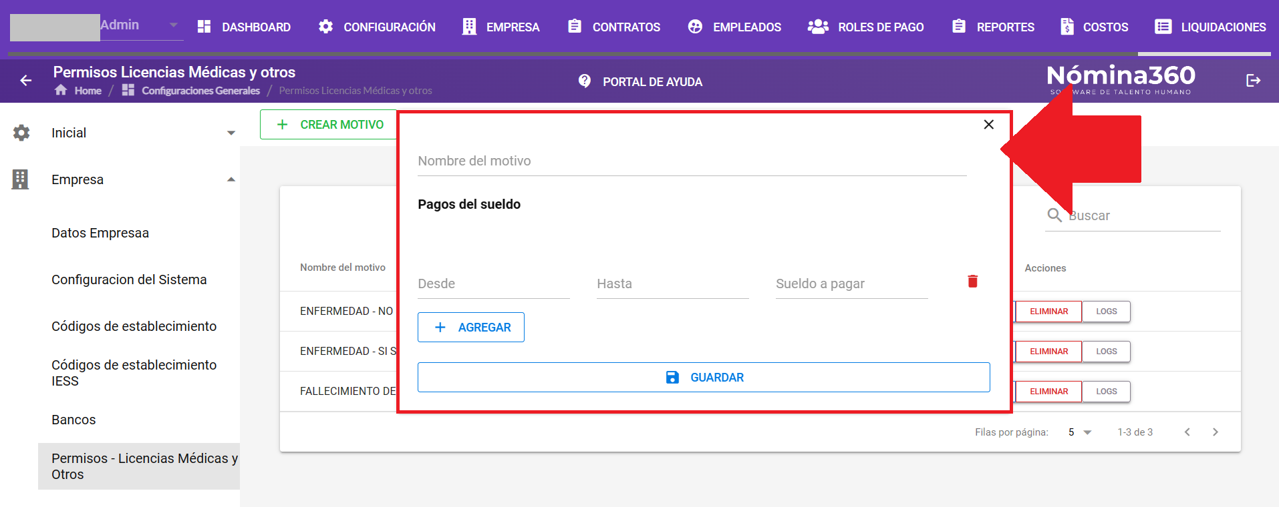1279x507 pixels.
Task: Open Códigos de establecimiento sidebar item
Action: click(x=134, y=326)
